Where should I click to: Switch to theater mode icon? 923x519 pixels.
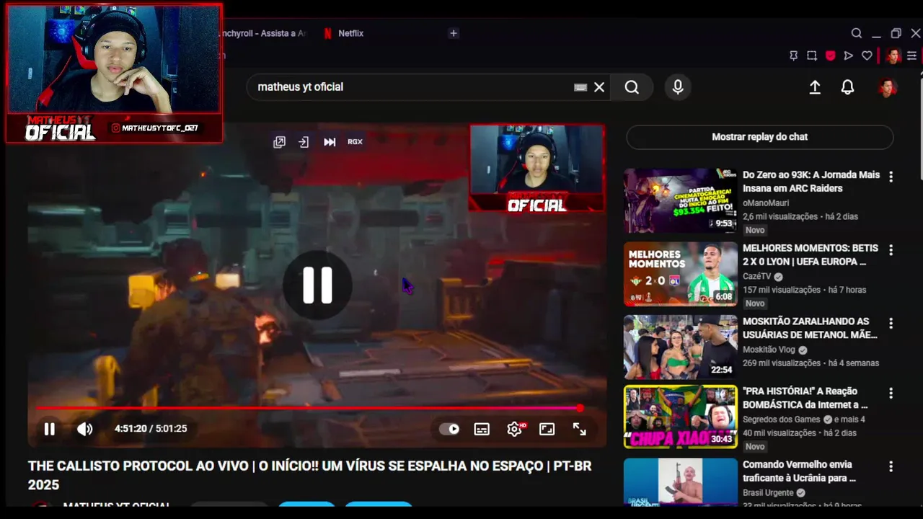click(547, 429)
